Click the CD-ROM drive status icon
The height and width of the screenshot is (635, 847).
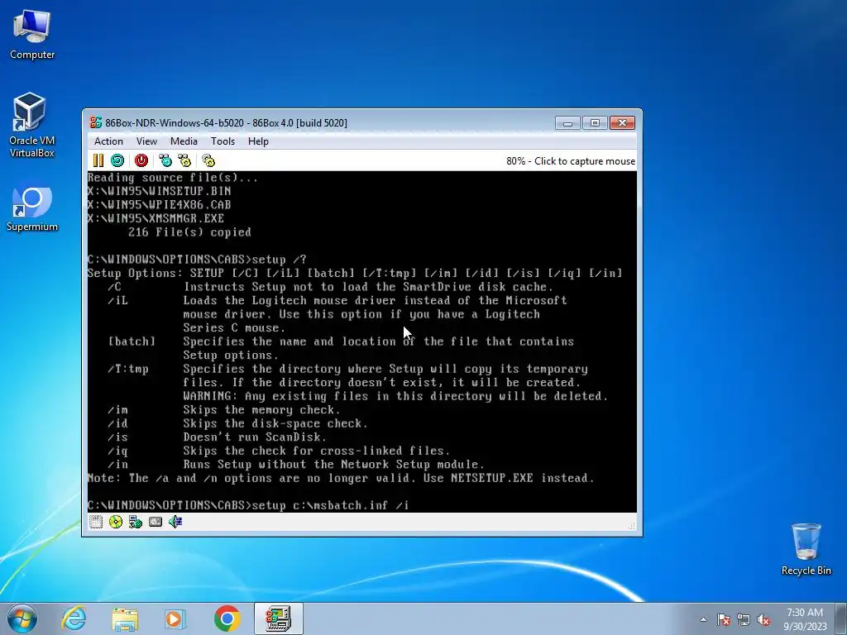(116, 522)
